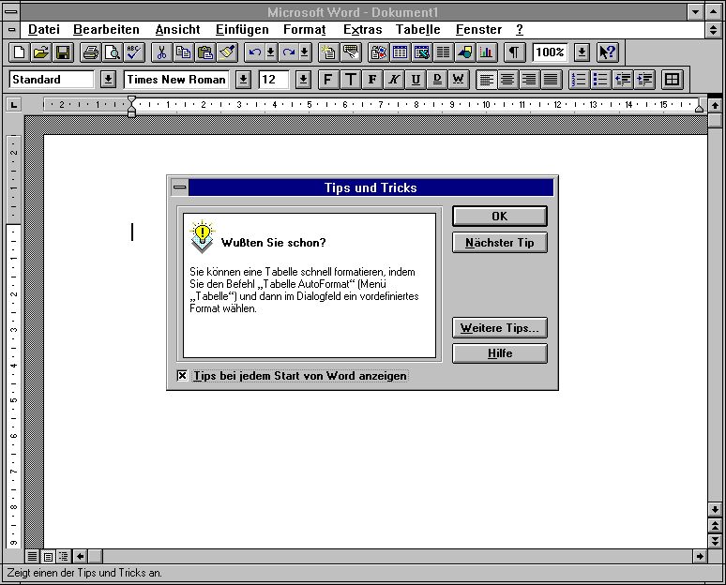This screenshot has width=726, height=585.
Task: Undo the last action with the curved arrow
Action: (x=254, y=52)
